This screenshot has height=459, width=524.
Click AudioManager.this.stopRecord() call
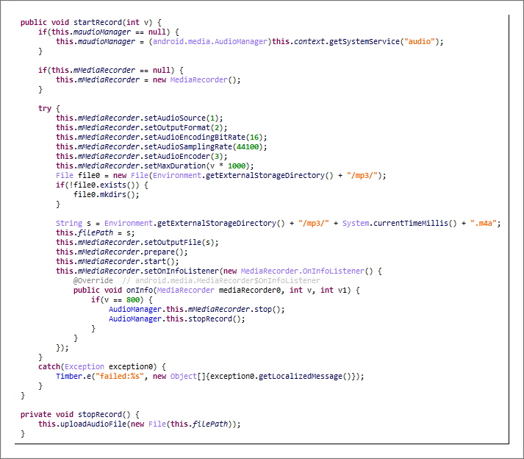[x=177, y=319]
